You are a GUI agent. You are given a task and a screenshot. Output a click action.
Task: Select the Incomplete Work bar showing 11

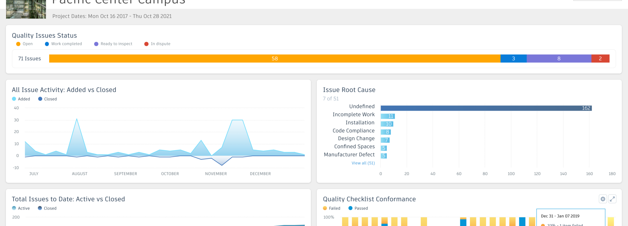[388, 116]
